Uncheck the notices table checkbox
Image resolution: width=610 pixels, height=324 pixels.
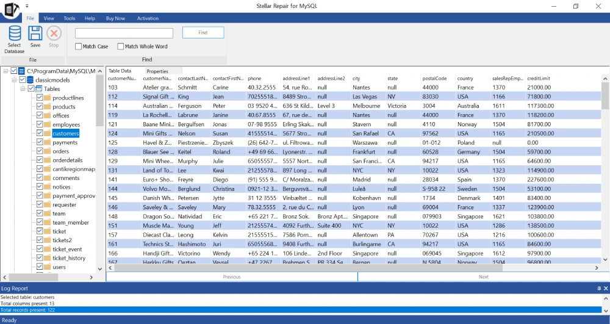[x=40, y=187]
